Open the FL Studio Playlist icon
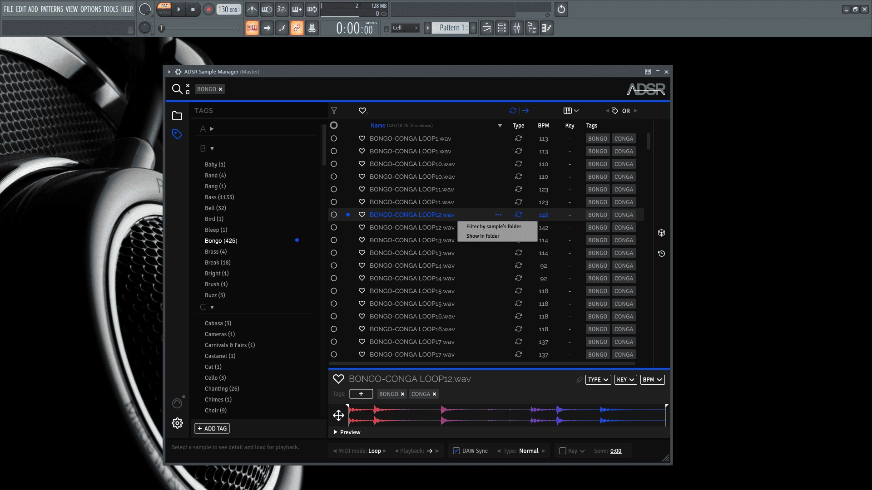 tap(487, 28)
